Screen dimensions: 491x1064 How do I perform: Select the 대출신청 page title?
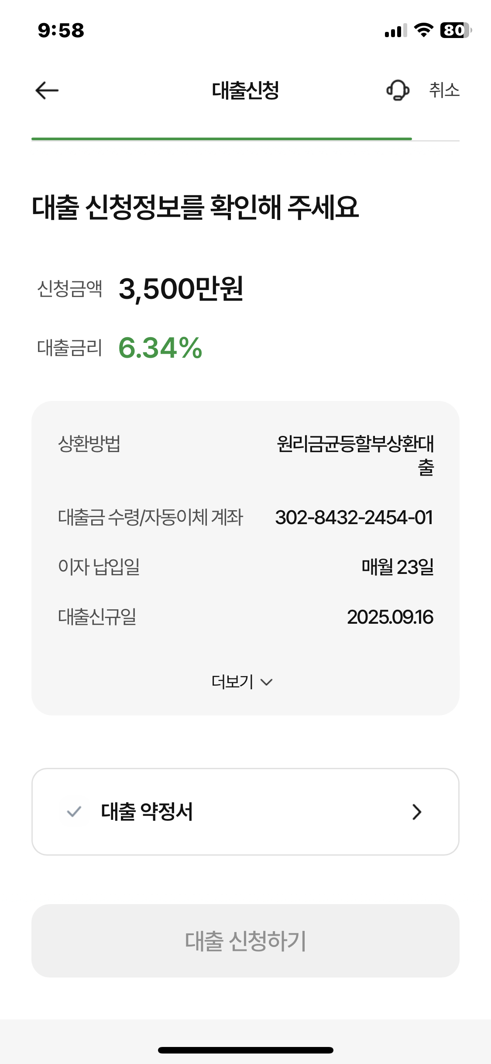click(x=245, y=90)
